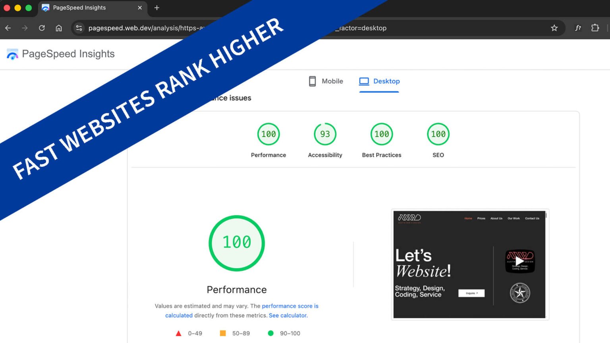610x343 pixels.
Task: Open the 'performance score is calculated' link
Action: click(290, 306)
